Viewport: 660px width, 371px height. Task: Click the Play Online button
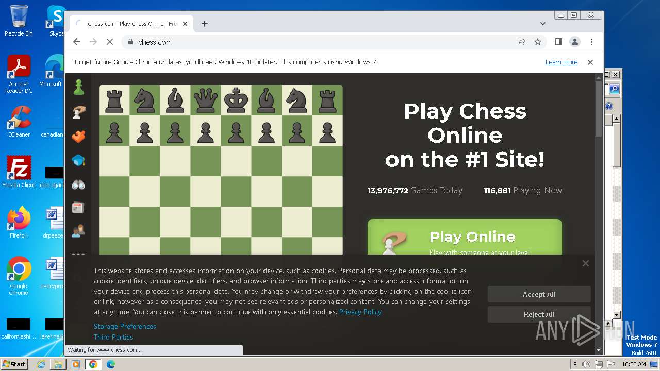(x=465, y=238)
